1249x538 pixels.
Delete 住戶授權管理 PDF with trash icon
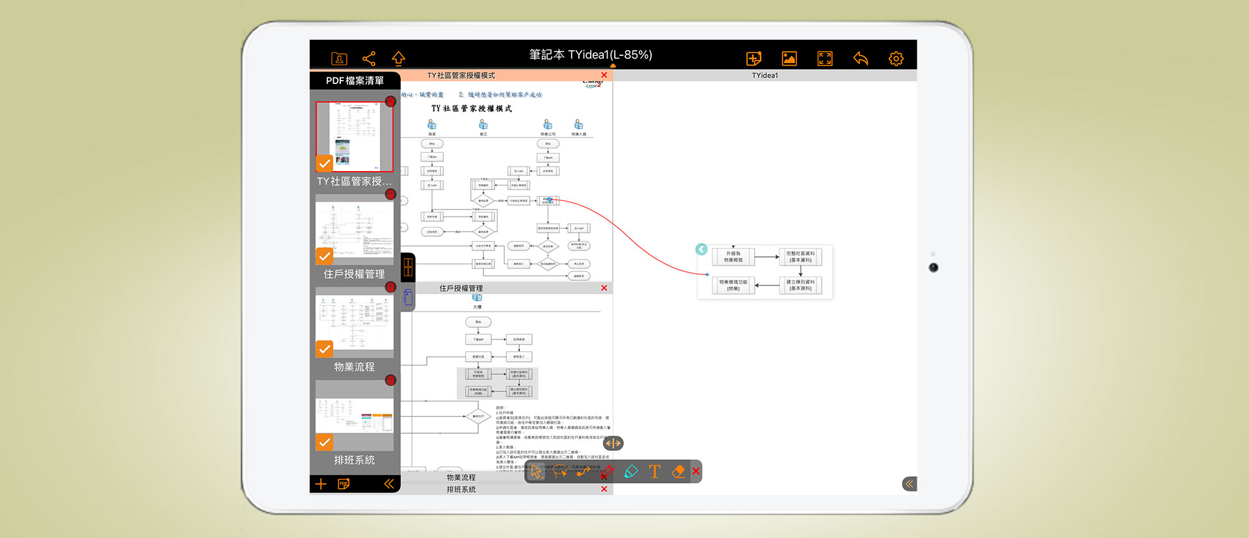(x=390, y=194)
